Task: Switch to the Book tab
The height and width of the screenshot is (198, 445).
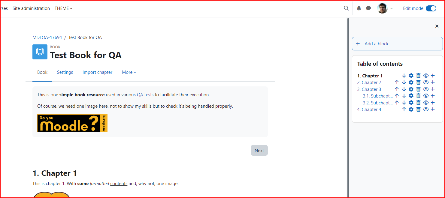Action: 42,72
